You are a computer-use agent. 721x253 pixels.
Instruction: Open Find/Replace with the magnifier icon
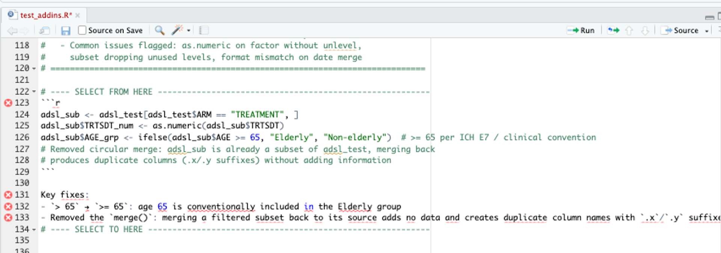(160, 30)
